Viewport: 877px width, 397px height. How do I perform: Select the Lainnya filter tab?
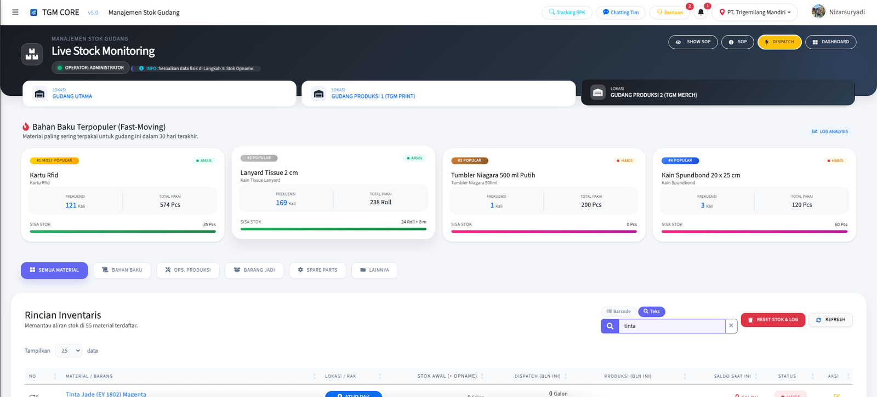tap(374, 270)
